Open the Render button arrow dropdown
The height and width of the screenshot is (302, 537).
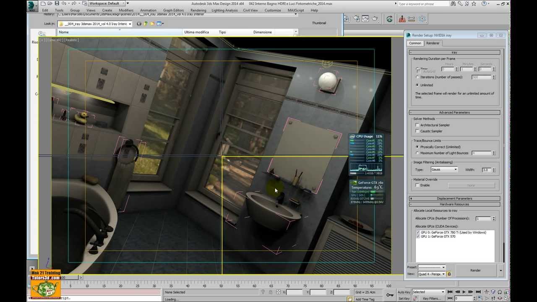(x=501, y=271)
